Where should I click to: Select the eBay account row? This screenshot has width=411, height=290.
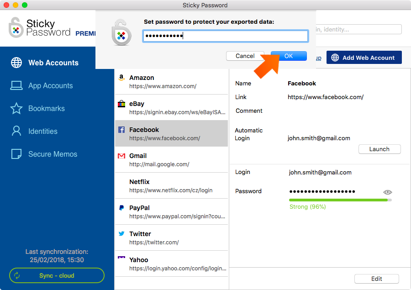click(x=171, y=107)
